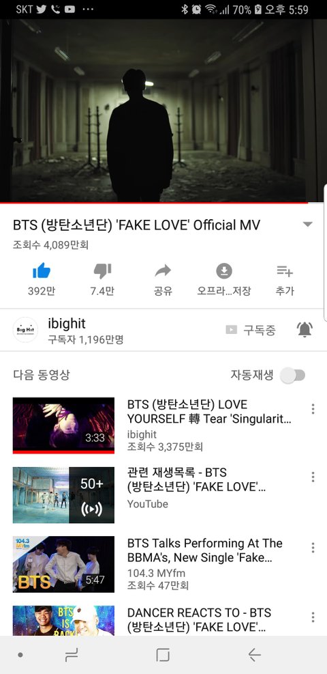Expand the video description arrow

coord(308,225)
